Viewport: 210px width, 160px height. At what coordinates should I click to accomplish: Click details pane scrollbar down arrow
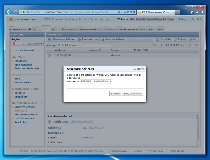pos(197,145)
